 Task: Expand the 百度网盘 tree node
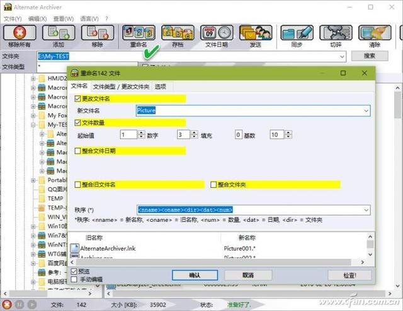pyautogui.click(x=33, y=263)
